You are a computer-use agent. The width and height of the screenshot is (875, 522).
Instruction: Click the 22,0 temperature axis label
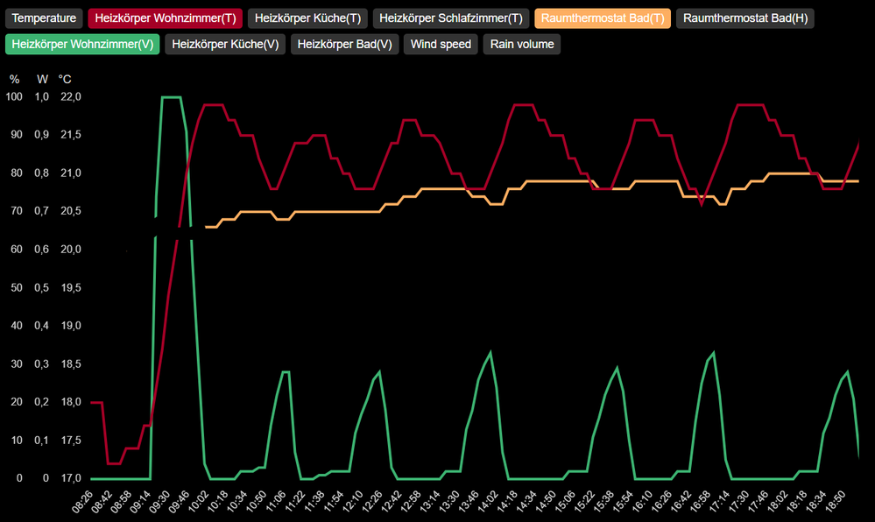pyautogui.click(x=70, y=97)
